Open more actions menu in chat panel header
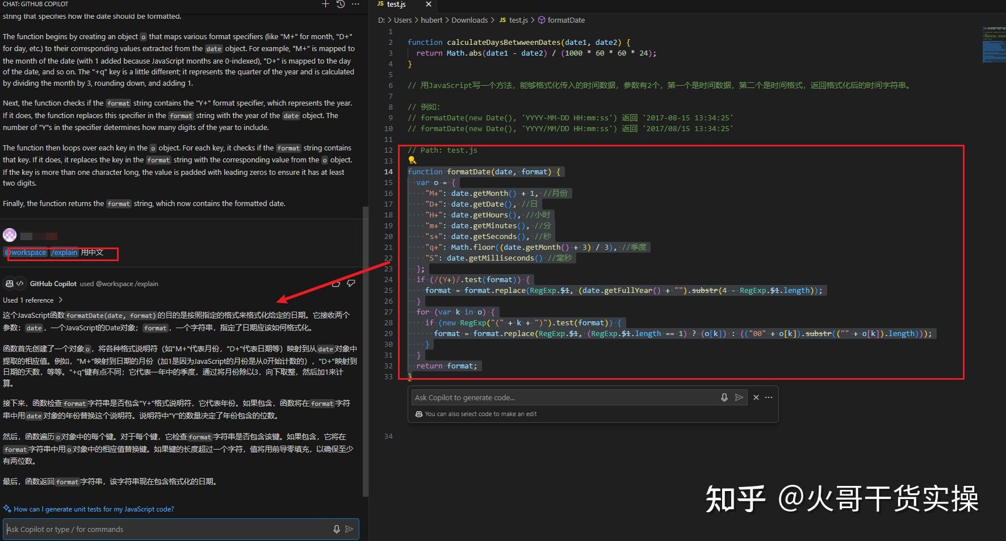This screenshot has width=1006, height=541. tap(355, 5)
